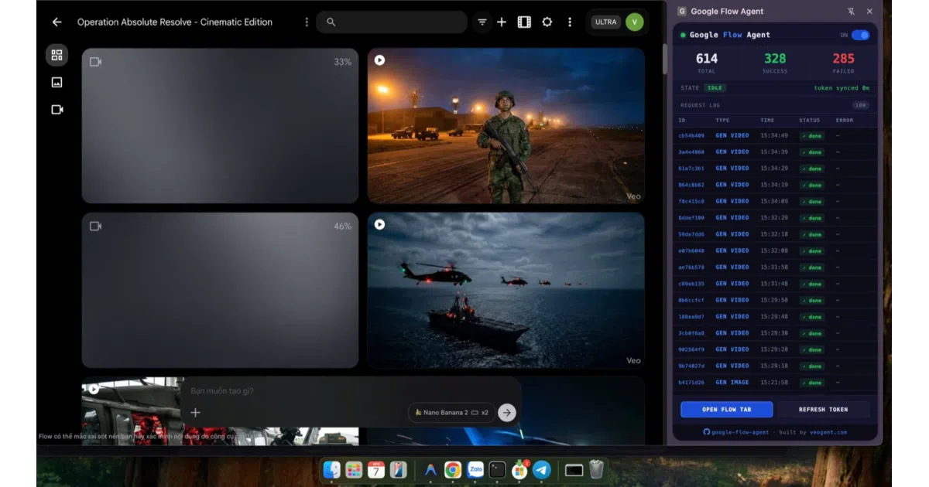The image size is (929, 487).
Task: Show images only via the sidebar image icon
Action: pyautogui.click(x=57, y=82)
